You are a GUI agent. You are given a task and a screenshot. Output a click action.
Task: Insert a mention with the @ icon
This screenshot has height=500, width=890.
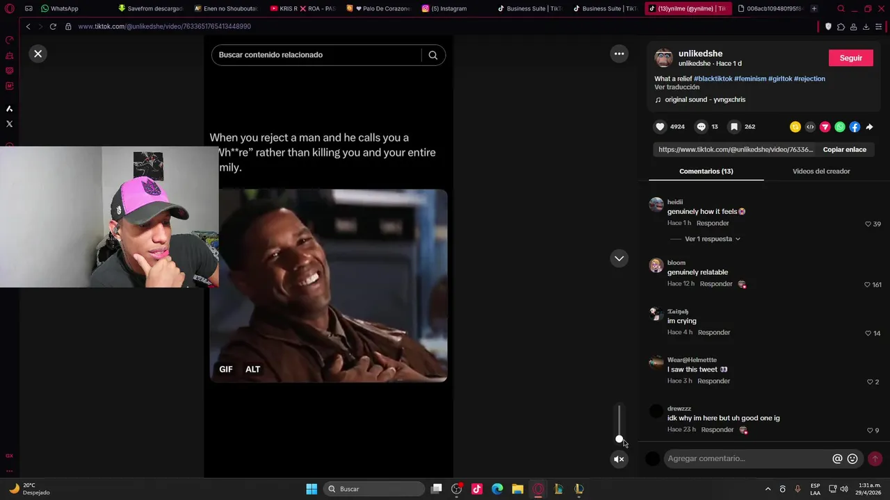(837, 459)
